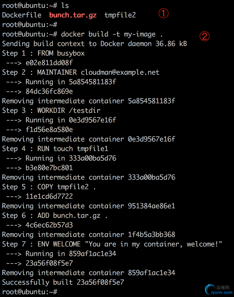Click the Step 5 COPY tmpfile2 line
The width and height of the screenshot is (234, 297).
point(49,187)
